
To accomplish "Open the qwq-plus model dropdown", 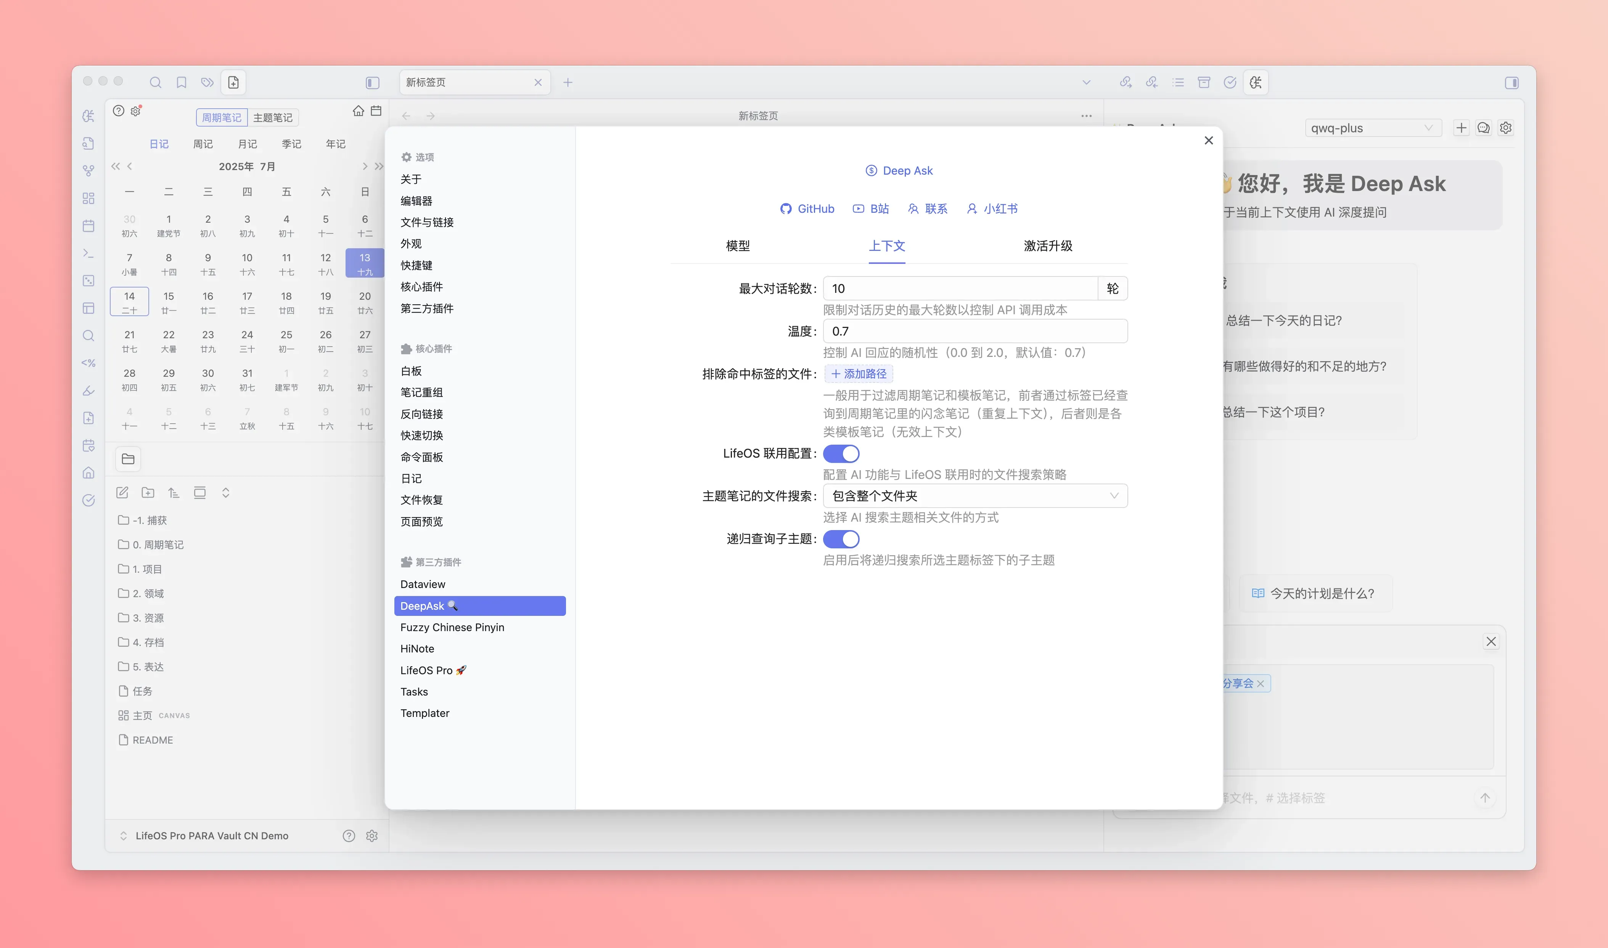I will click(1373, 128).
